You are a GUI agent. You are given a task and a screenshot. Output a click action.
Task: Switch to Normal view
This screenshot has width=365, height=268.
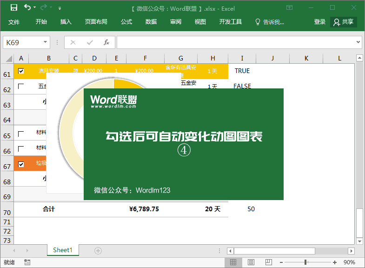(233, 262)
